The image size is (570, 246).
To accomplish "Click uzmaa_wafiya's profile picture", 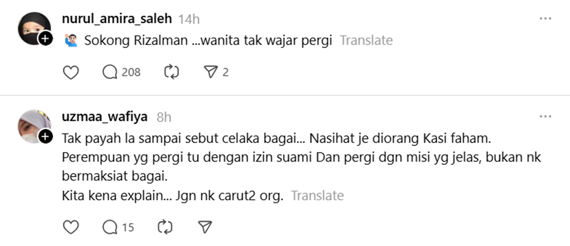I will (33, 126).
